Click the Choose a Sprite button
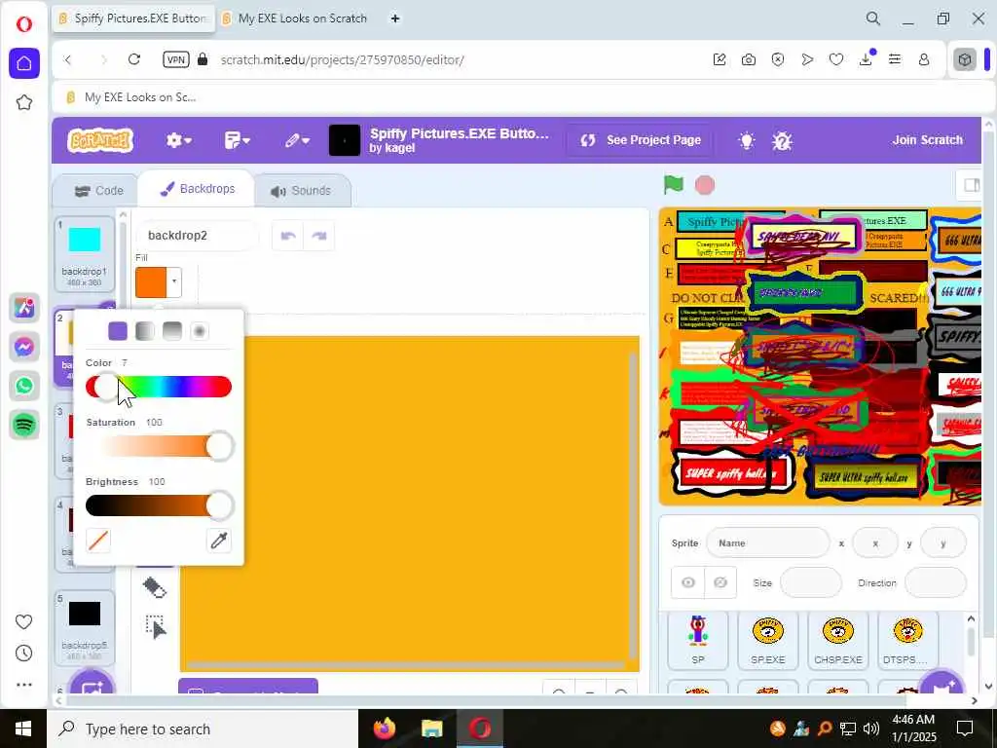 [x=942, y=689]
